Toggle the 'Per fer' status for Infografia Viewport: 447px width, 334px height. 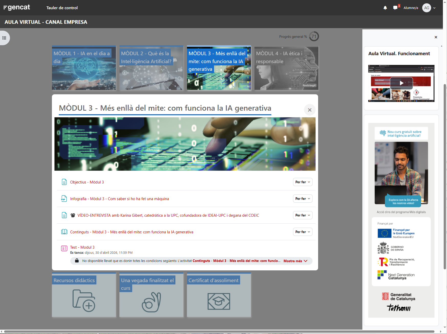(303, 199)
